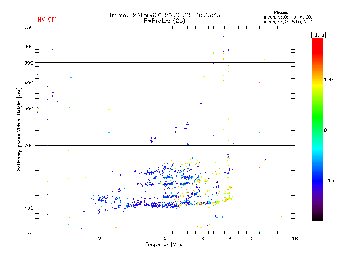The height and width of the screenshot is (260, 347).
Task: Click the red HV Off label
Action: coord(47,19)
